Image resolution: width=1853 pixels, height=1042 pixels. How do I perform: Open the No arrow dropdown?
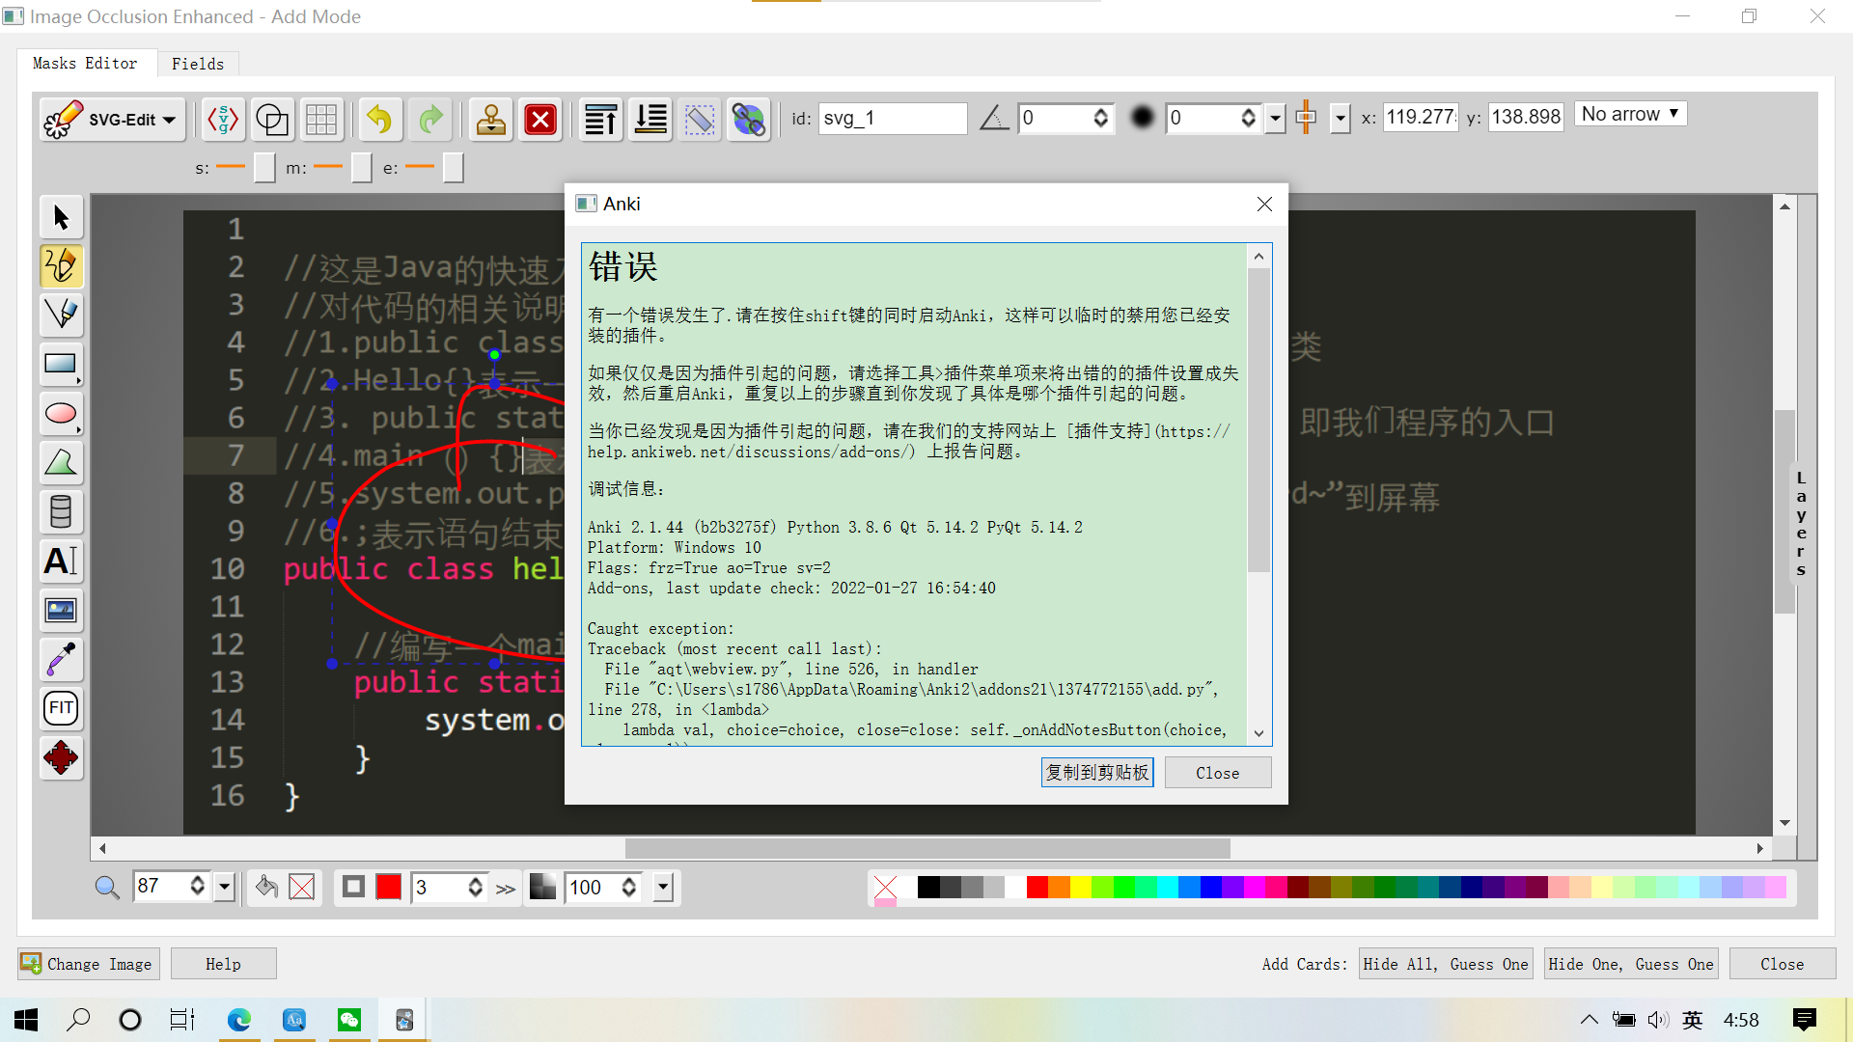pyautogui.click(x=1629, y=114)
